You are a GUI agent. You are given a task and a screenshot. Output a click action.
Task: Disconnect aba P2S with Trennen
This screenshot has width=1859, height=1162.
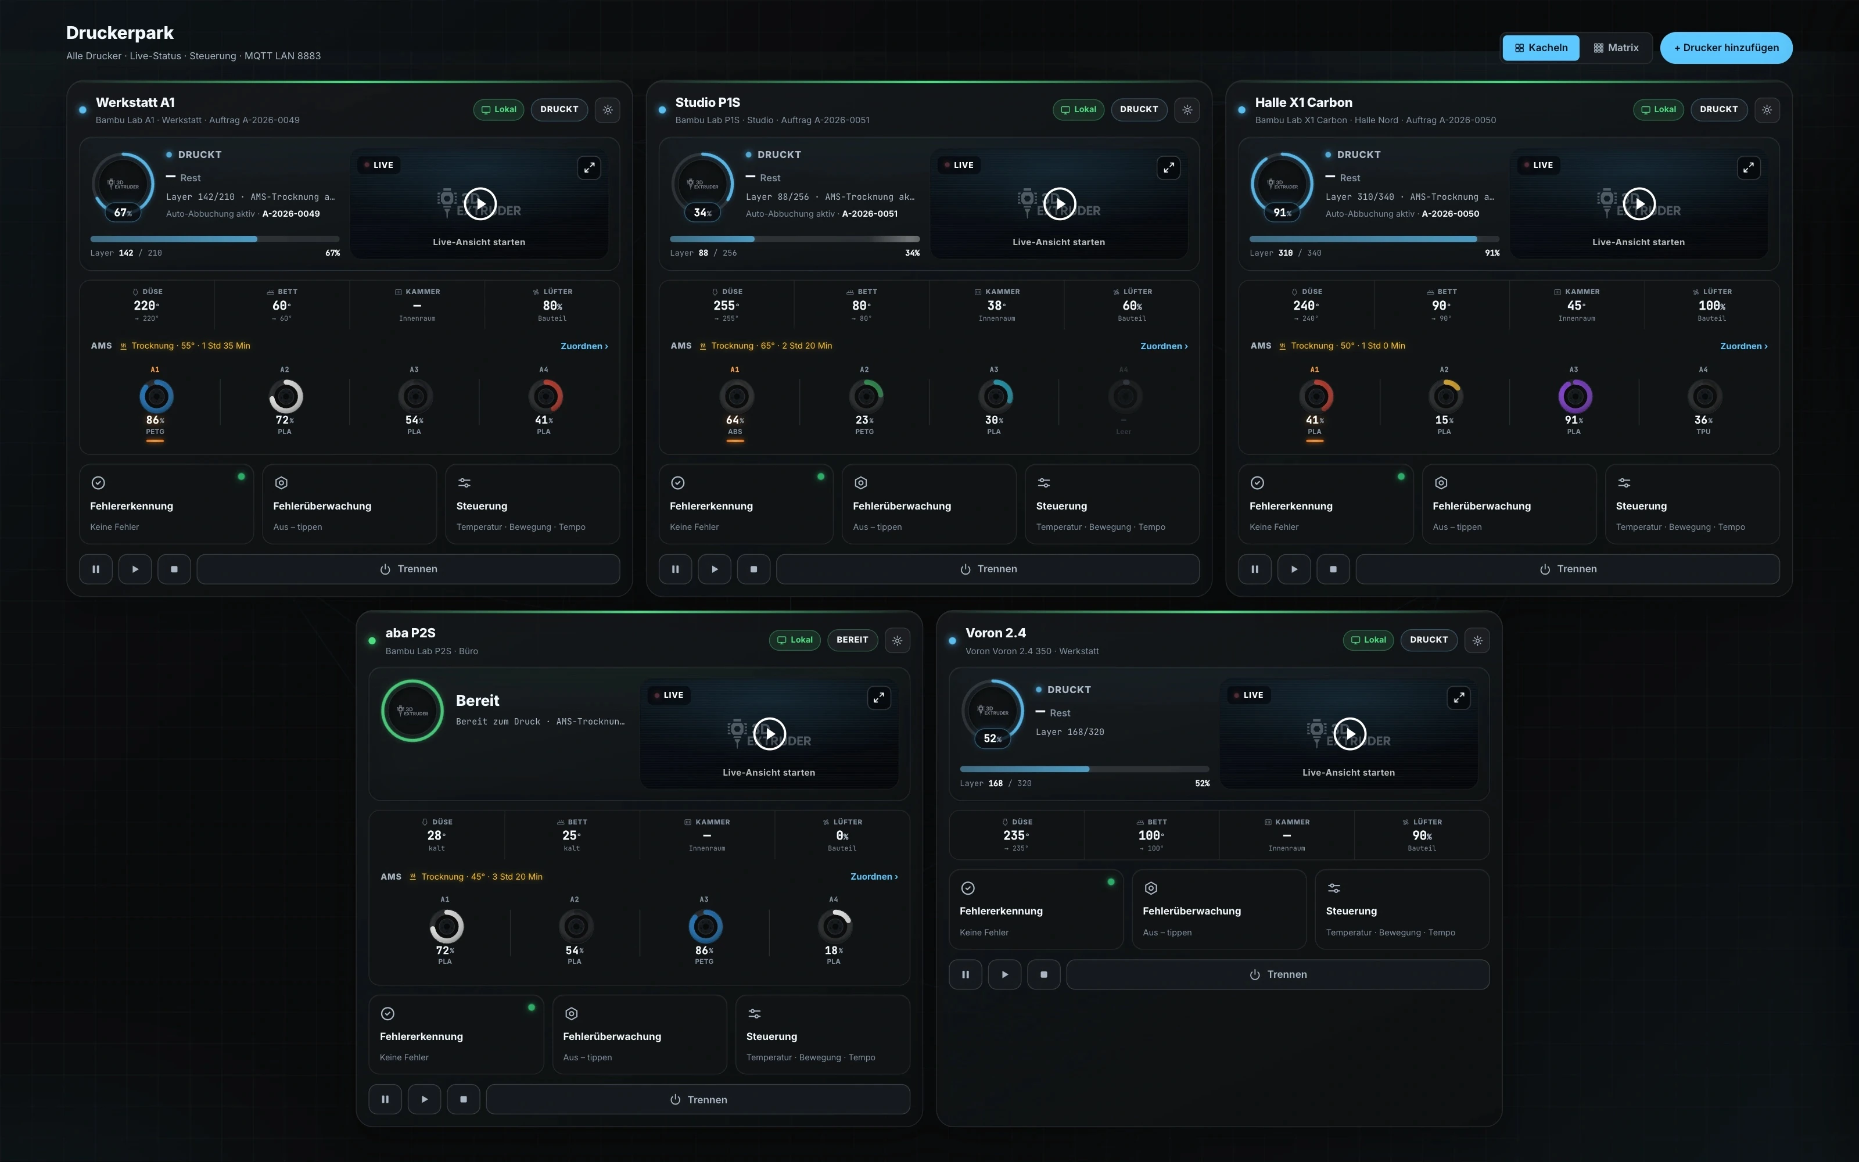click(x=698, y=1100)
